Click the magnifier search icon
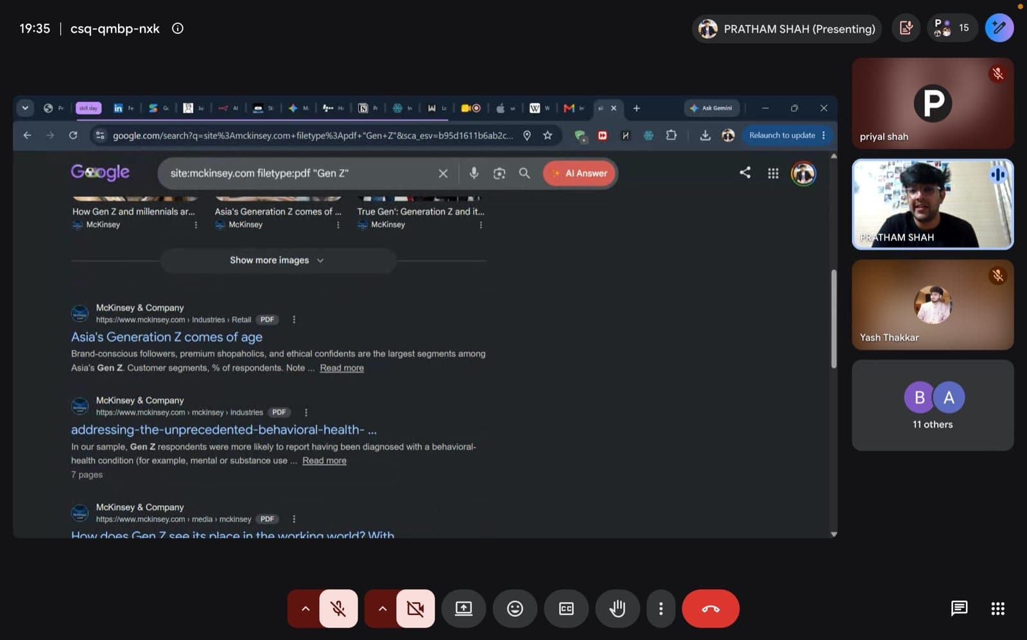 coord(524,173)
